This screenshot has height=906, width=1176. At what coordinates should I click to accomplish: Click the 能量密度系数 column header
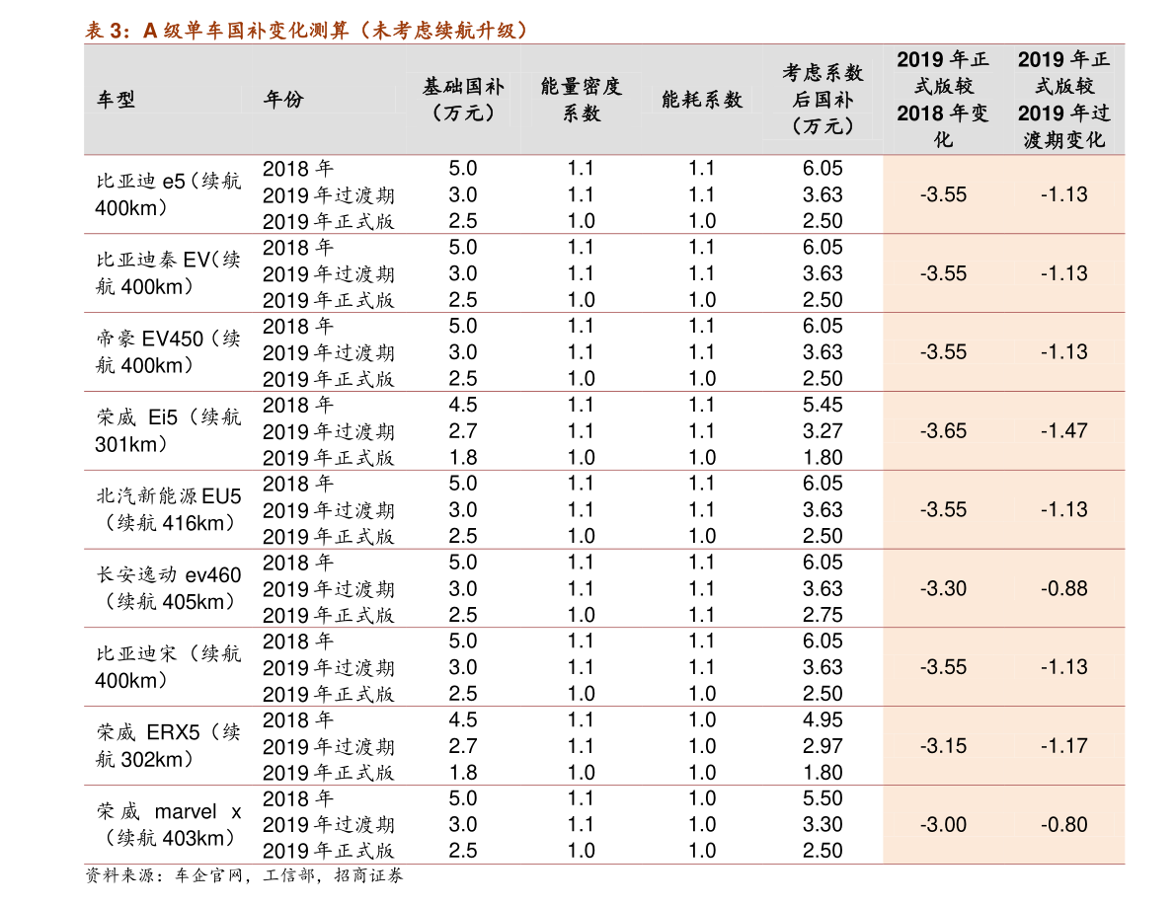(582, 100)
